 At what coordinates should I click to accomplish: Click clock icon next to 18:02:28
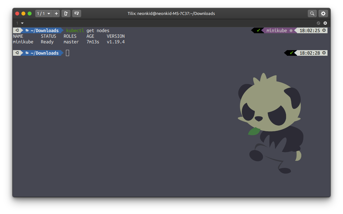[x=324, y=53]
